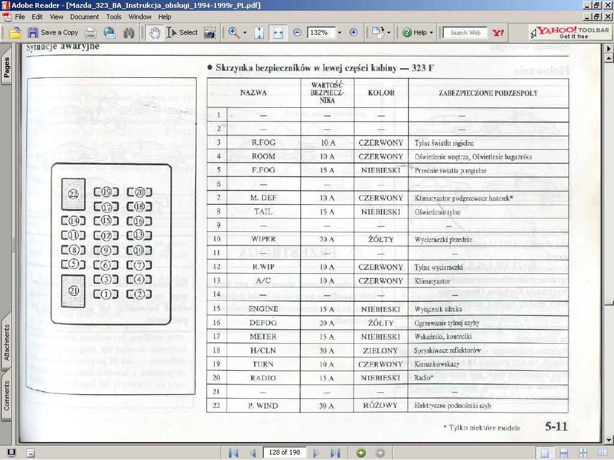Open the zoom percentage dropdown

(339, 32)
